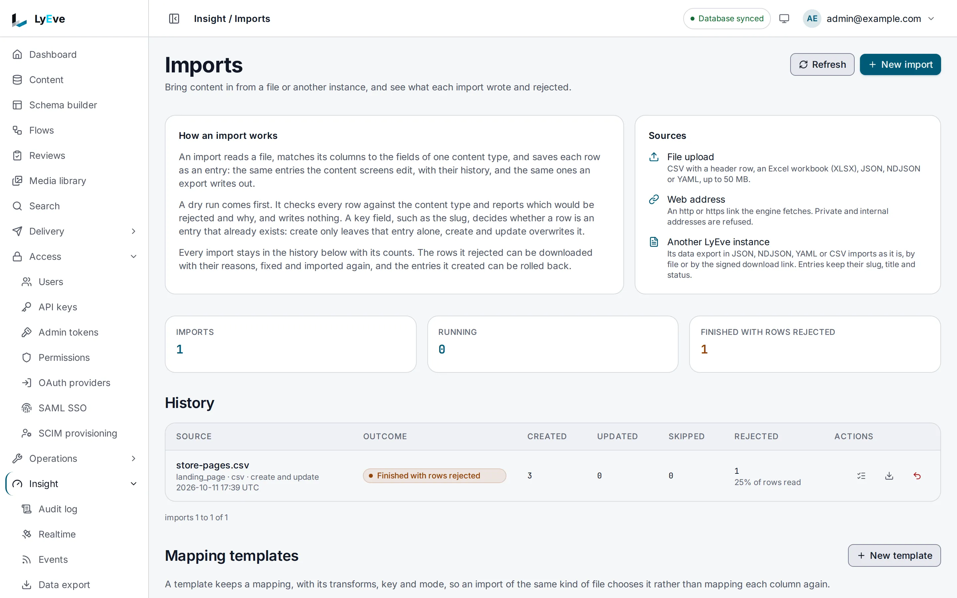
Task: Open SCIM provisioning page
Action: [79, 433]
